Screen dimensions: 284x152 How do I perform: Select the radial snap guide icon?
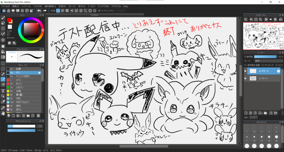(x=76, y=11)
